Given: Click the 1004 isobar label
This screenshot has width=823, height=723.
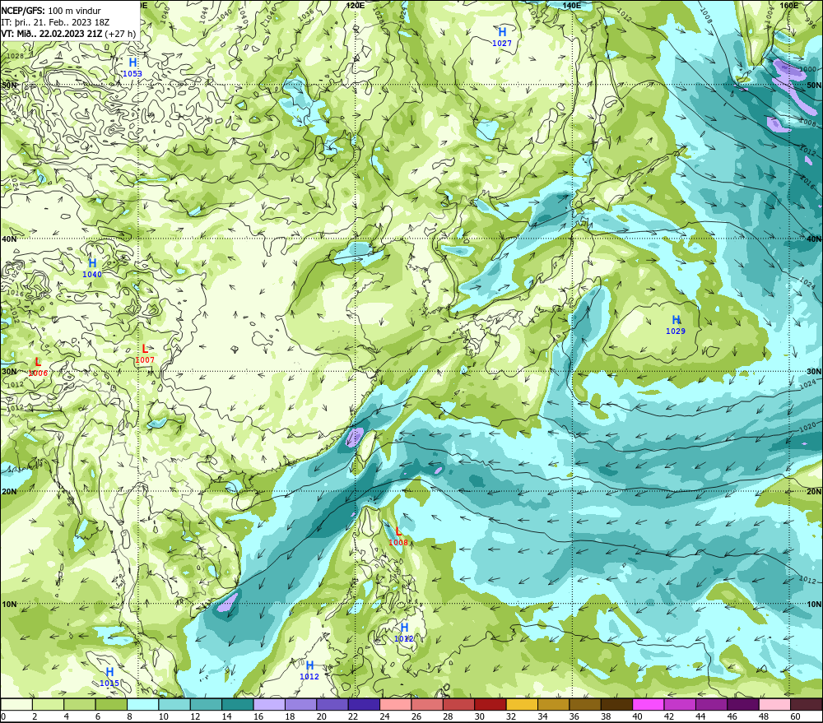Looking at the screenshot, I should (x=769, y=15).
